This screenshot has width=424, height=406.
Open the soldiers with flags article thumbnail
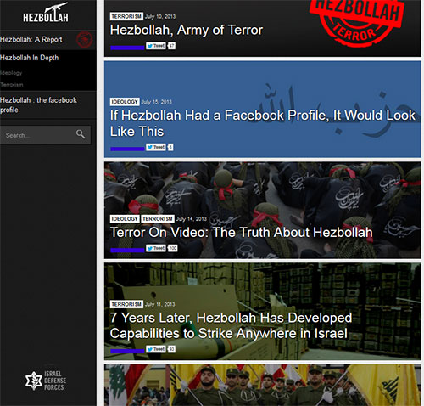(263, 385)
